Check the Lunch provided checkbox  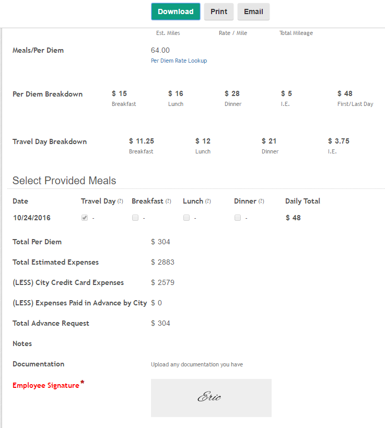(186, 218)
